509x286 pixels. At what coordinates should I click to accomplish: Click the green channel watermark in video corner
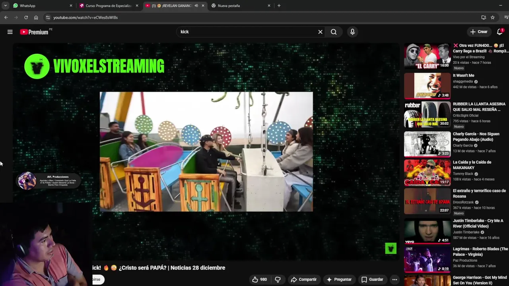click(390, 248)
